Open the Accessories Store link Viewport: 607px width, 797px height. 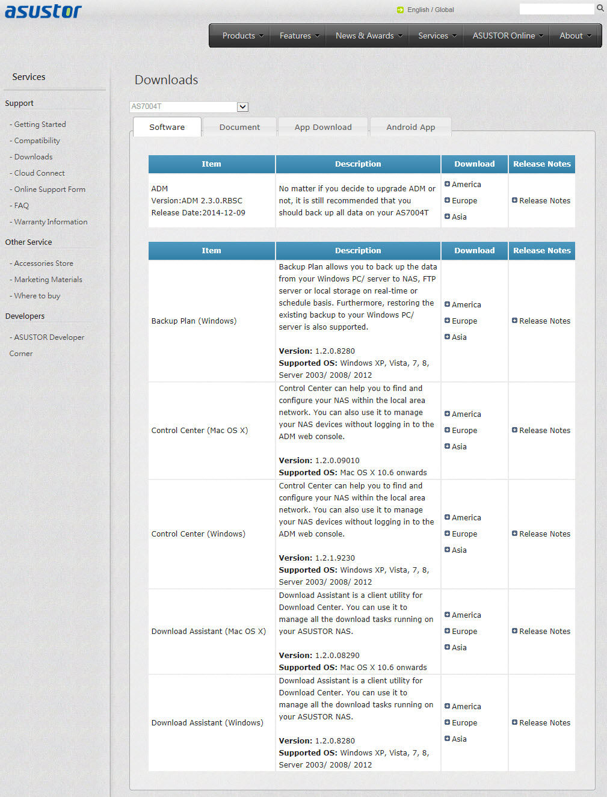coord(43,263)
